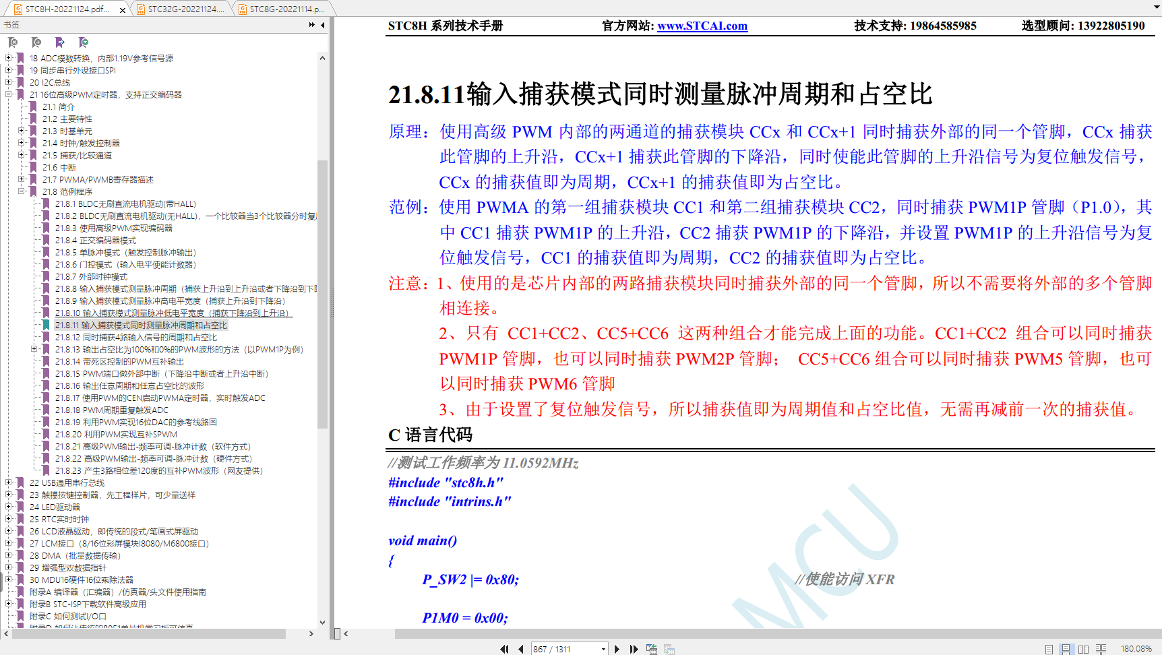Click the document scroll left arrow
This screenshot has height=655, width=1162.
coord(346,633)
